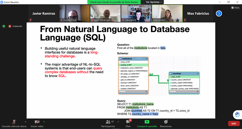Viewport: 242px width, 129px height.
Task: Select Kate Kosten video thumbnail
Action: pos(167,13)
